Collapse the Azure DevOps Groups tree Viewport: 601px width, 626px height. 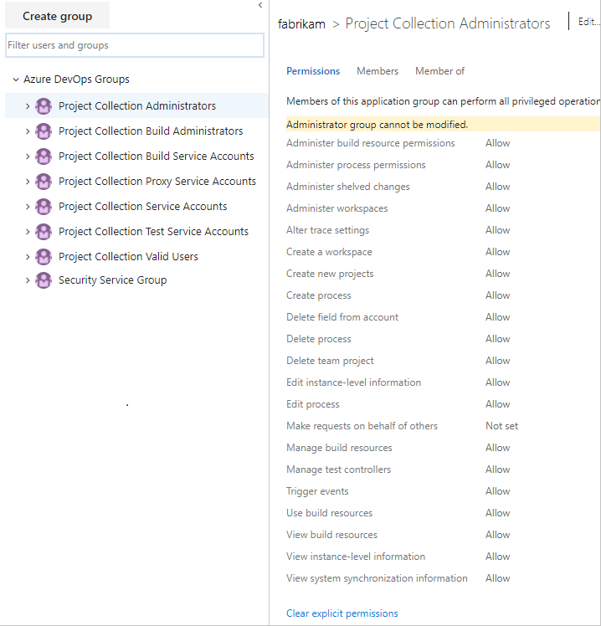pos(16,80)
